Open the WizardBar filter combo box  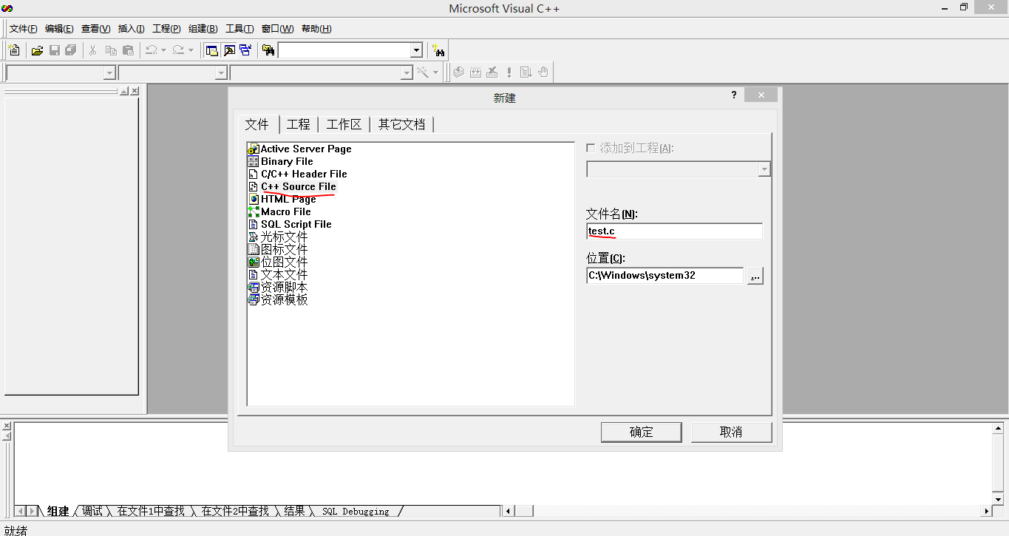coord(220,72)
